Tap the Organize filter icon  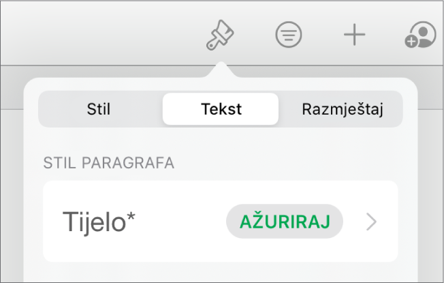pyautogui.click(x=288, y=35)
